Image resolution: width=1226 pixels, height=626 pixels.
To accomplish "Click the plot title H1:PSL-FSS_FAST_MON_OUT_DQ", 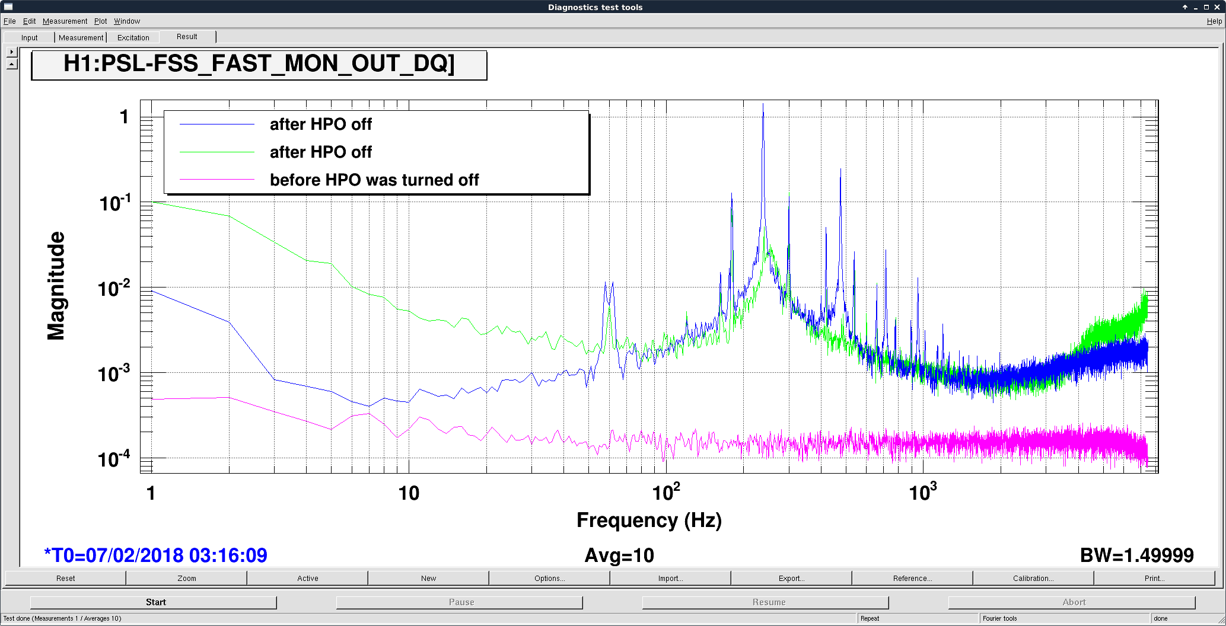I will [x=259, y=64].
